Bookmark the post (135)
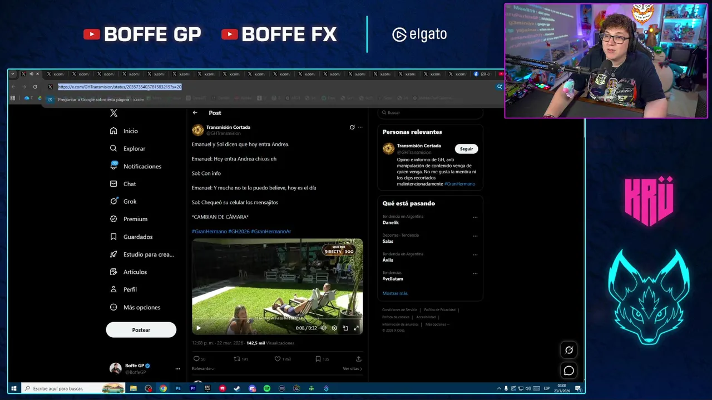 click(318, 359)
